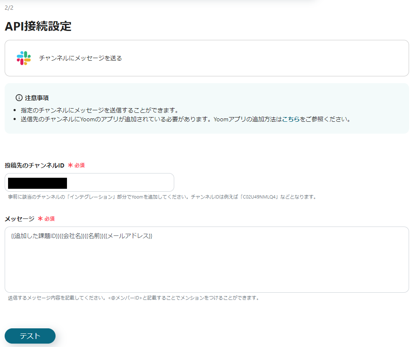415x347 pixels.
Task: Click the 2/2 step indicator
Action: click(x=9, y=7)
